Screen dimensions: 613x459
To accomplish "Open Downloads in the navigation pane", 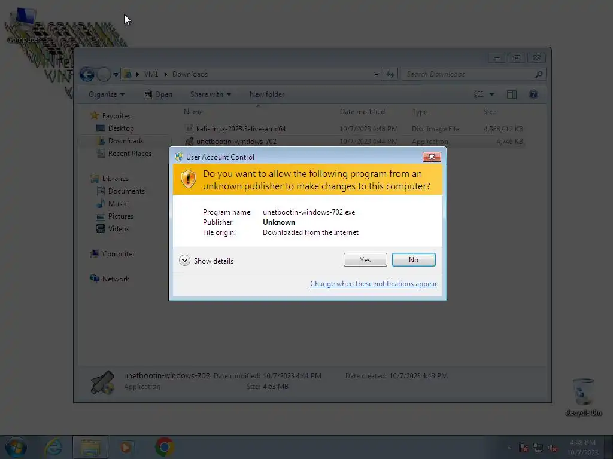I will tap(126, 141).
